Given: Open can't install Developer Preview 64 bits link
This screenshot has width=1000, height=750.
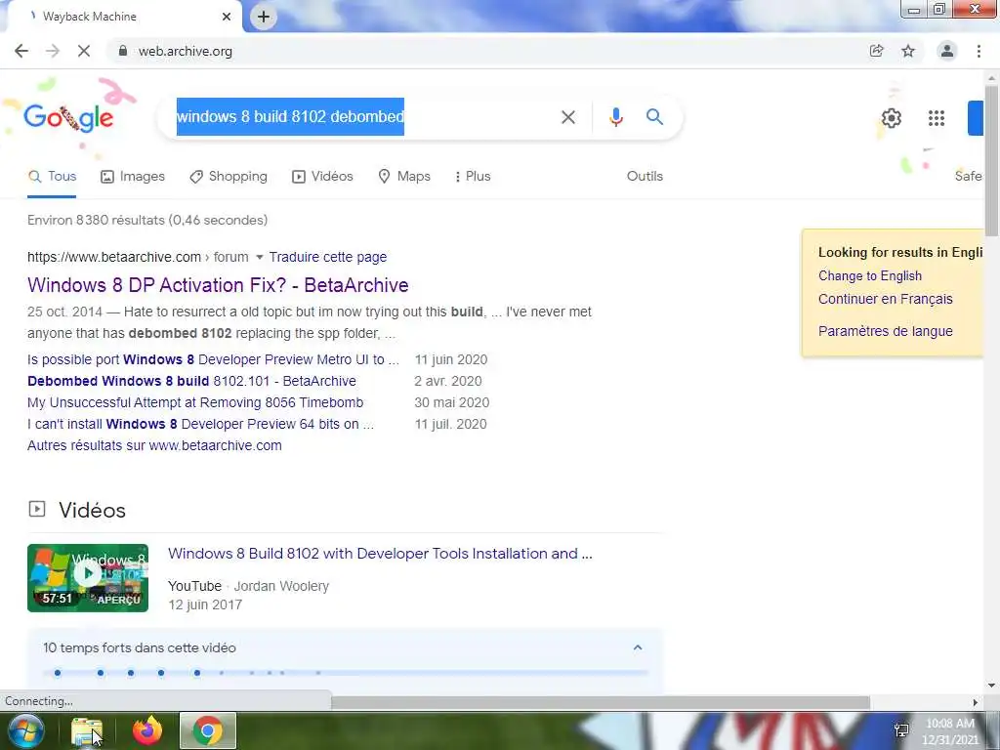Looking at the screenshot, I should point(200,425).
